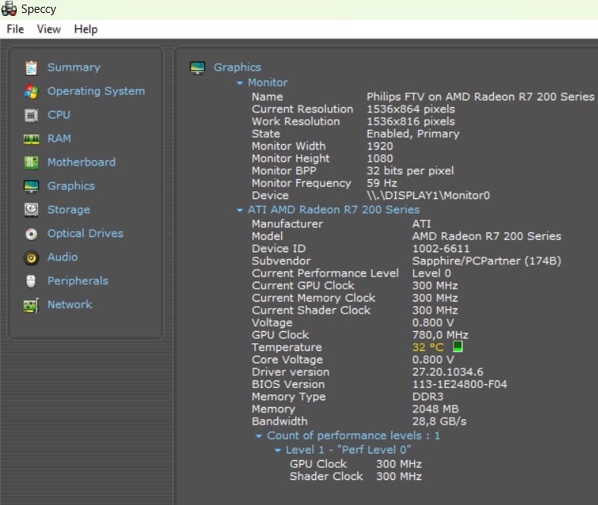
Task: Collapse the Level 1 Perf Level 0 node
Action: coord(278,450)
